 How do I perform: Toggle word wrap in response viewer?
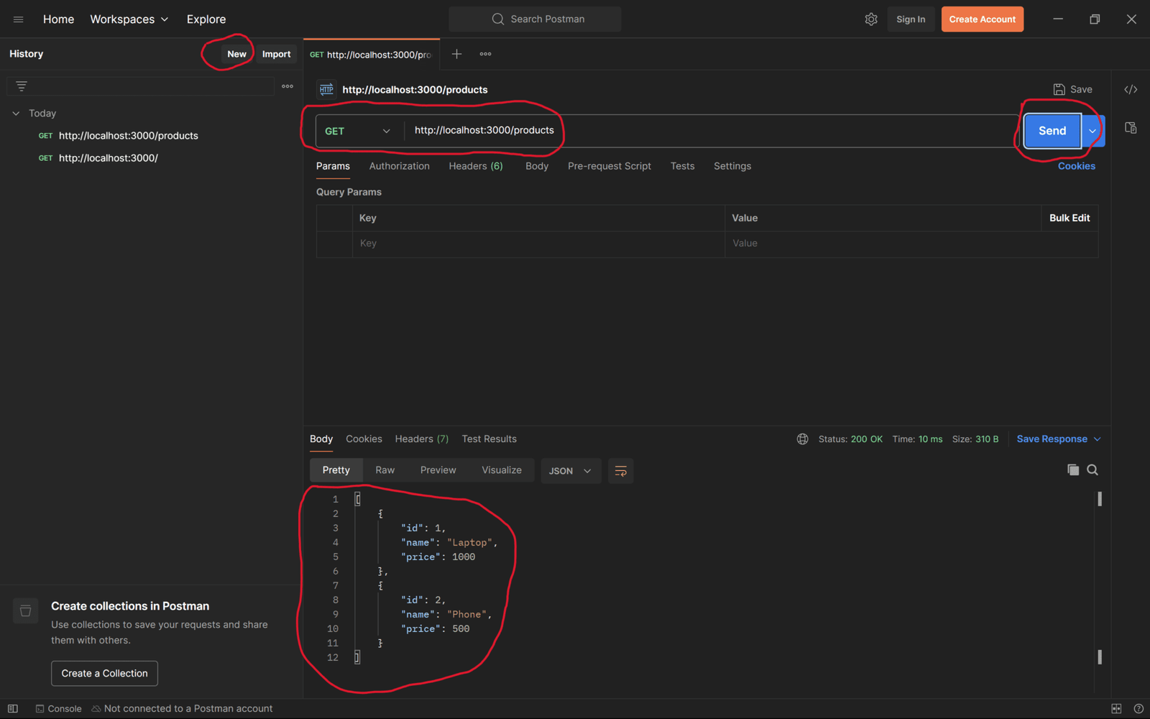pyautogui.click(x=620, y=471)
